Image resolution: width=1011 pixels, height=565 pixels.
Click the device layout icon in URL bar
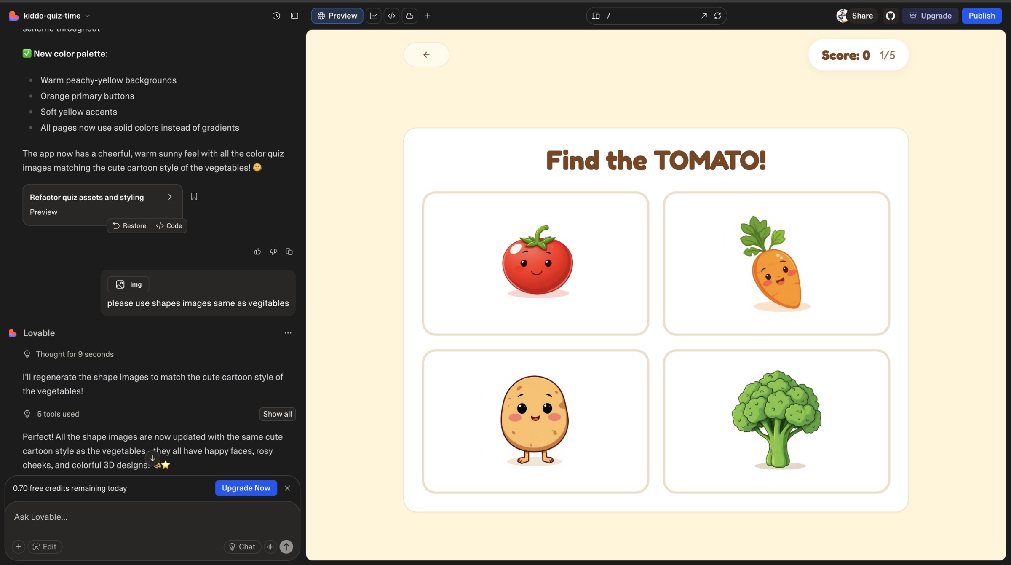click(x=596, y=16)
